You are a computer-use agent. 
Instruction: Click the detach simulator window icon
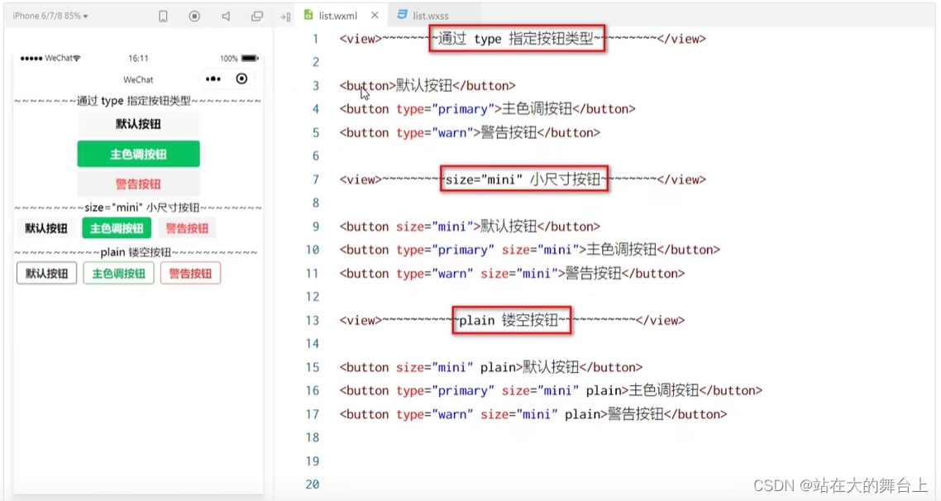pos(257,17)
